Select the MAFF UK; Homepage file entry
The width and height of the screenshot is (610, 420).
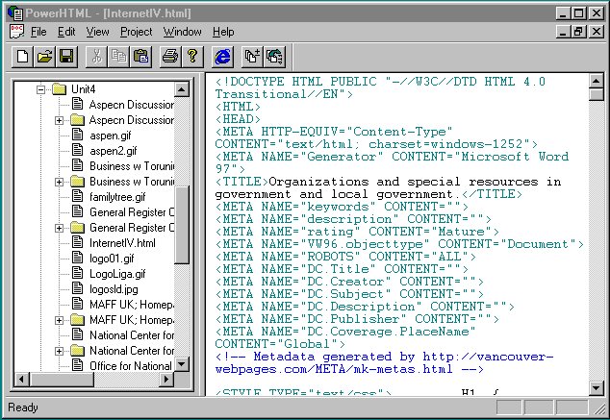coord(132,305)
